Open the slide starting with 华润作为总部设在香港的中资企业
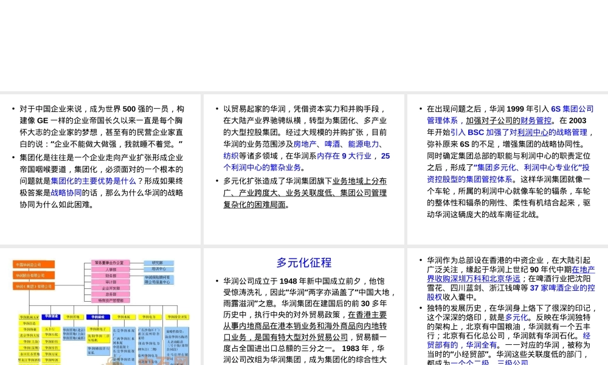608x365 pixels. click(508, 307)
